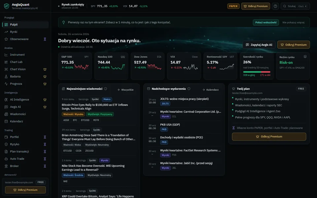Click the hourglass icon next to Plan transakcji

[45, 151]
